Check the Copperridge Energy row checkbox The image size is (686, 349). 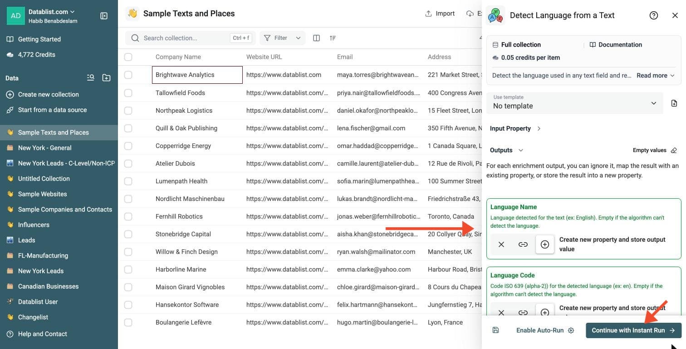(x=128, y=146)
